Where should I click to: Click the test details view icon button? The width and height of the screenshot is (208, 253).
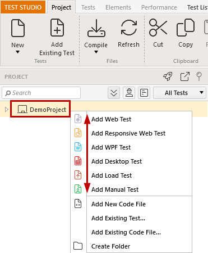pyautogui.click(x=144, y=93)
